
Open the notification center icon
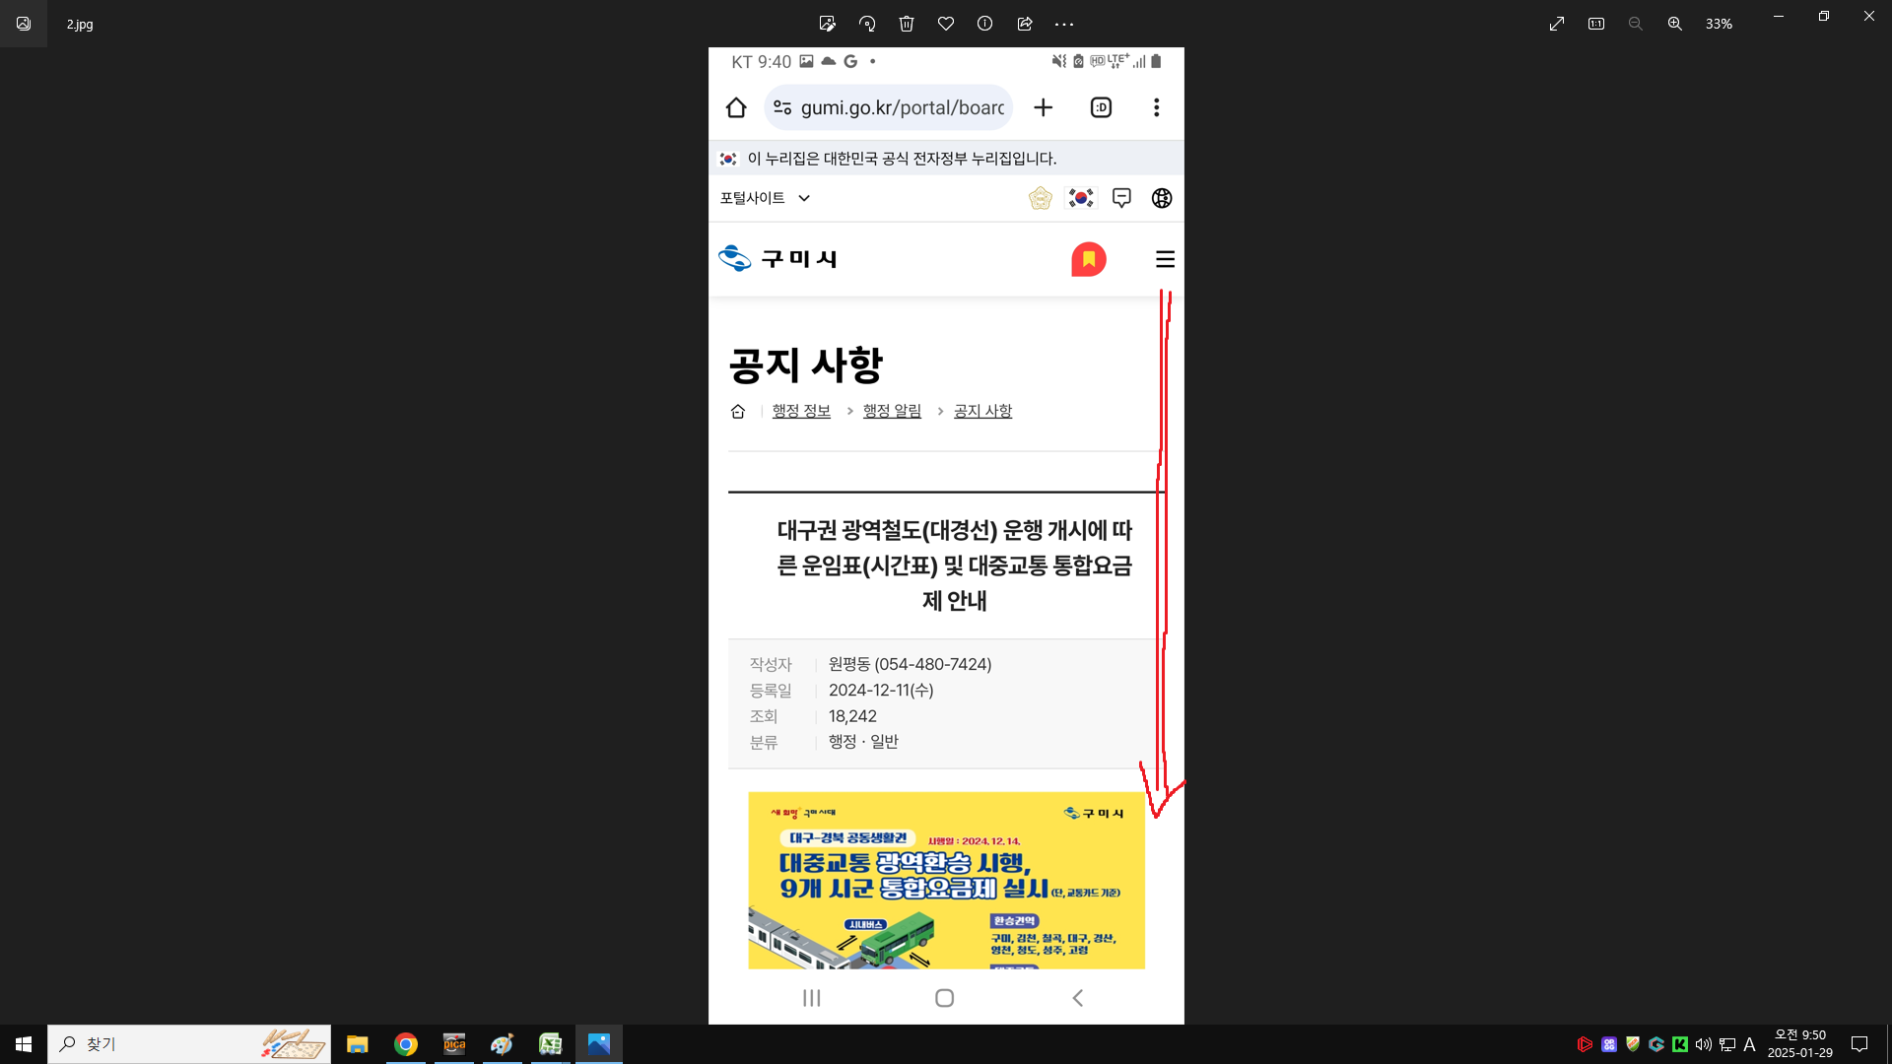click(1859, 1044)
